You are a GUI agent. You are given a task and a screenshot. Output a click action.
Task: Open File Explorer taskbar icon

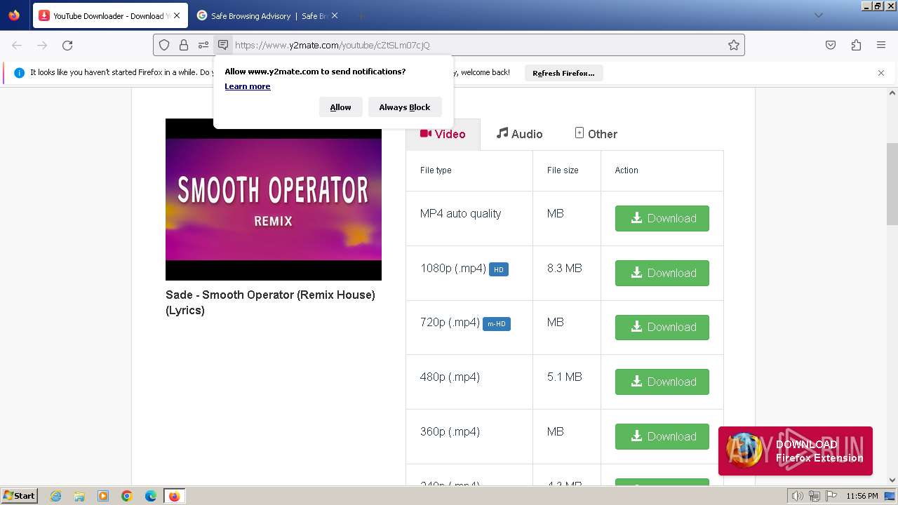pos(79,496)
